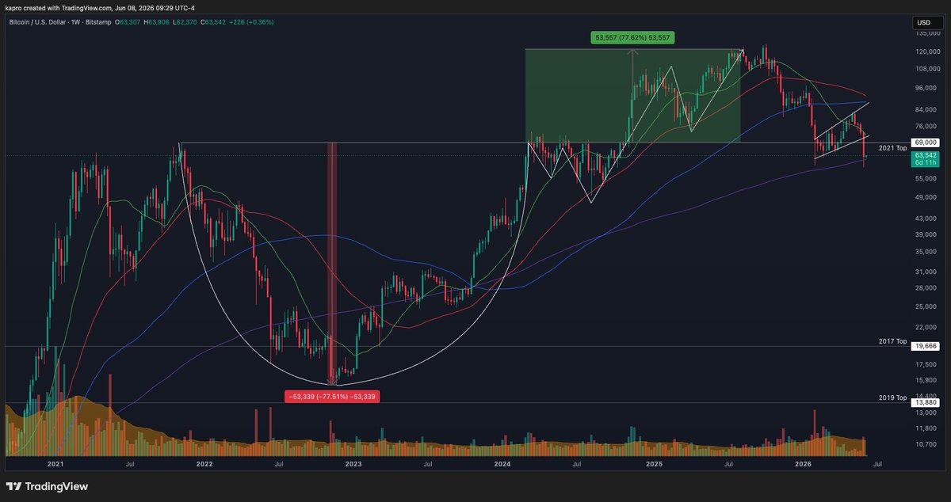Screen dimensions: 951x502
Task: Click the 55,000 price axis tick
Action: 926,178
